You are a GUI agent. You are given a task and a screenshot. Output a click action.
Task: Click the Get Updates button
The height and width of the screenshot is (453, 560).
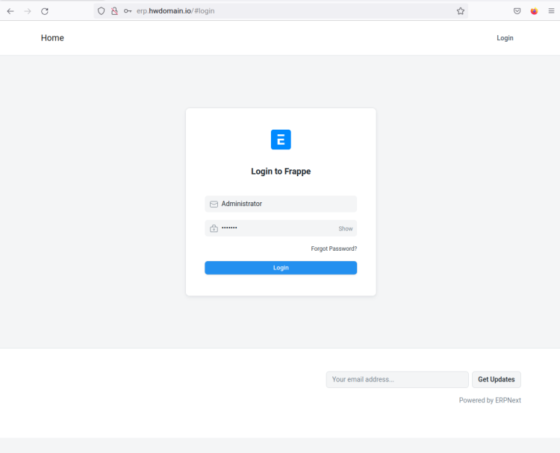(x=496, y=379)
